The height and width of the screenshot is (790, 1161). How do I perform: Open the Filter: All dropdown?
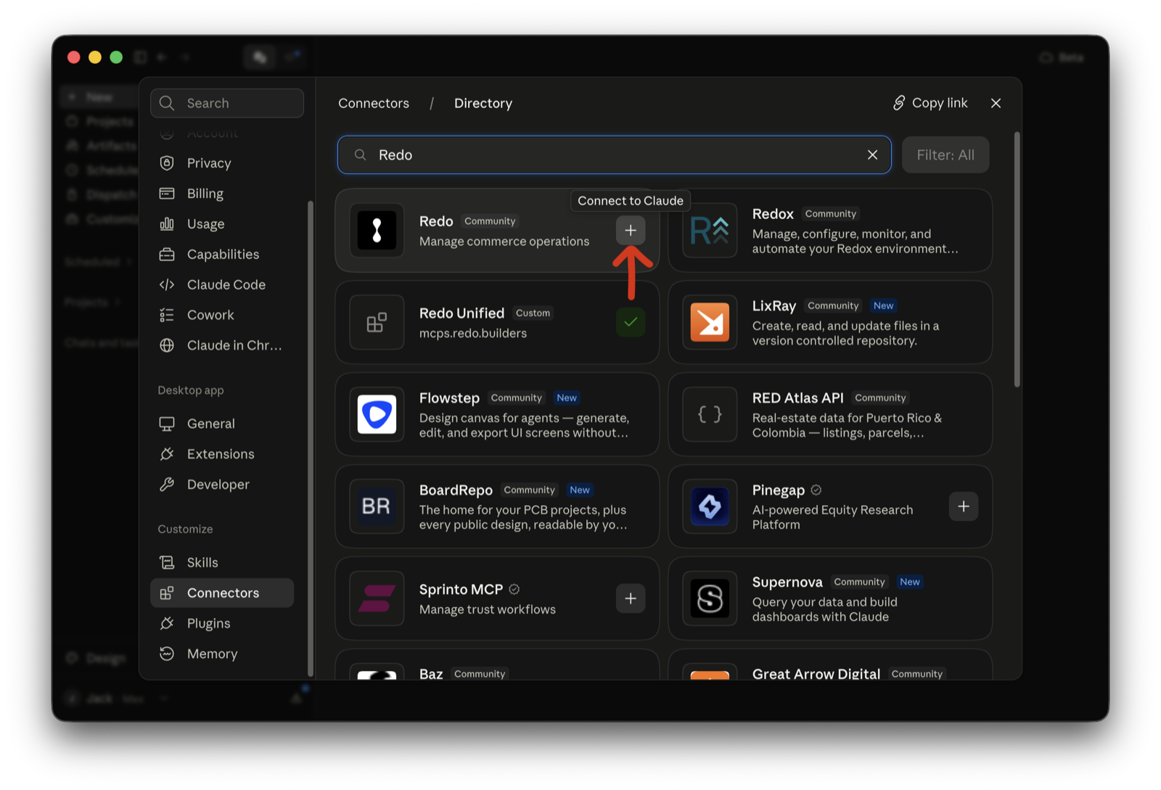pyautogui.click(x=945, y=155)
